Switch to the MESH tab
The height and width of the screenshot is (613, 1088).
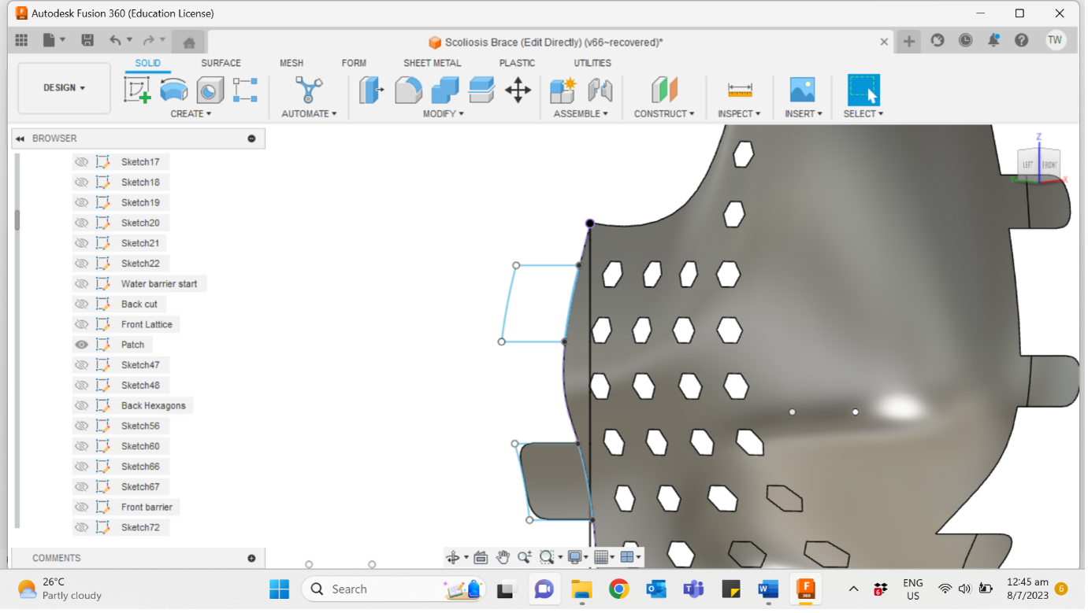tap(291, 63)
